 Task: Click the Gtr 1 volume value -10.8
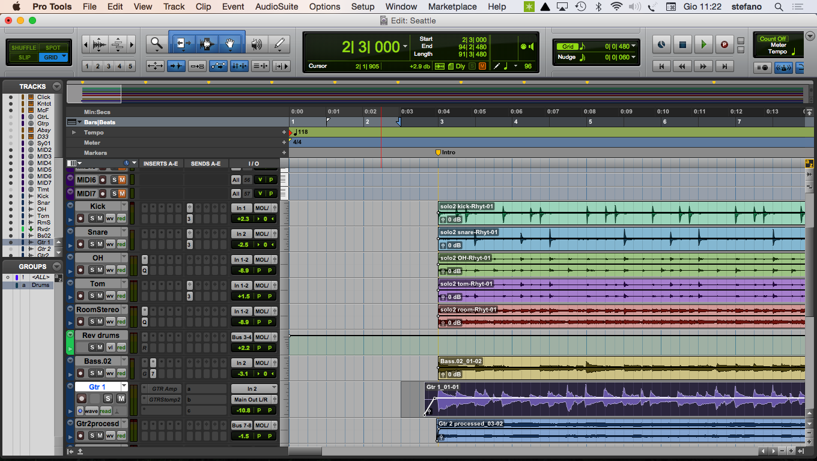pyautogui.click(x=243, y=411)
